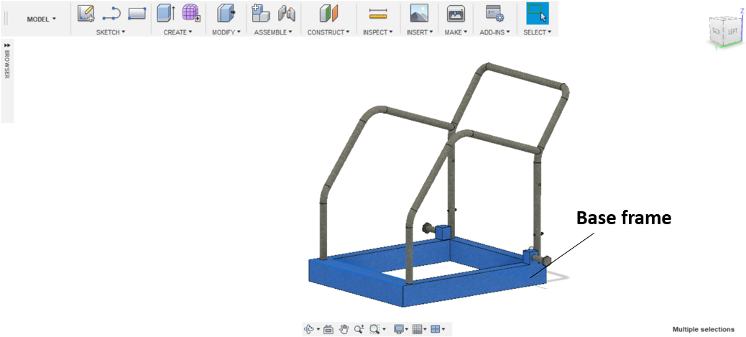
Task: Open the Grid and Snaps dropdown arrow
Action: point(425,329)
